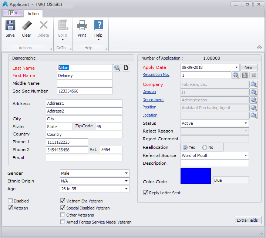Expand the Actions group dialog launcher
266x238 pixels.
[51, 49]
